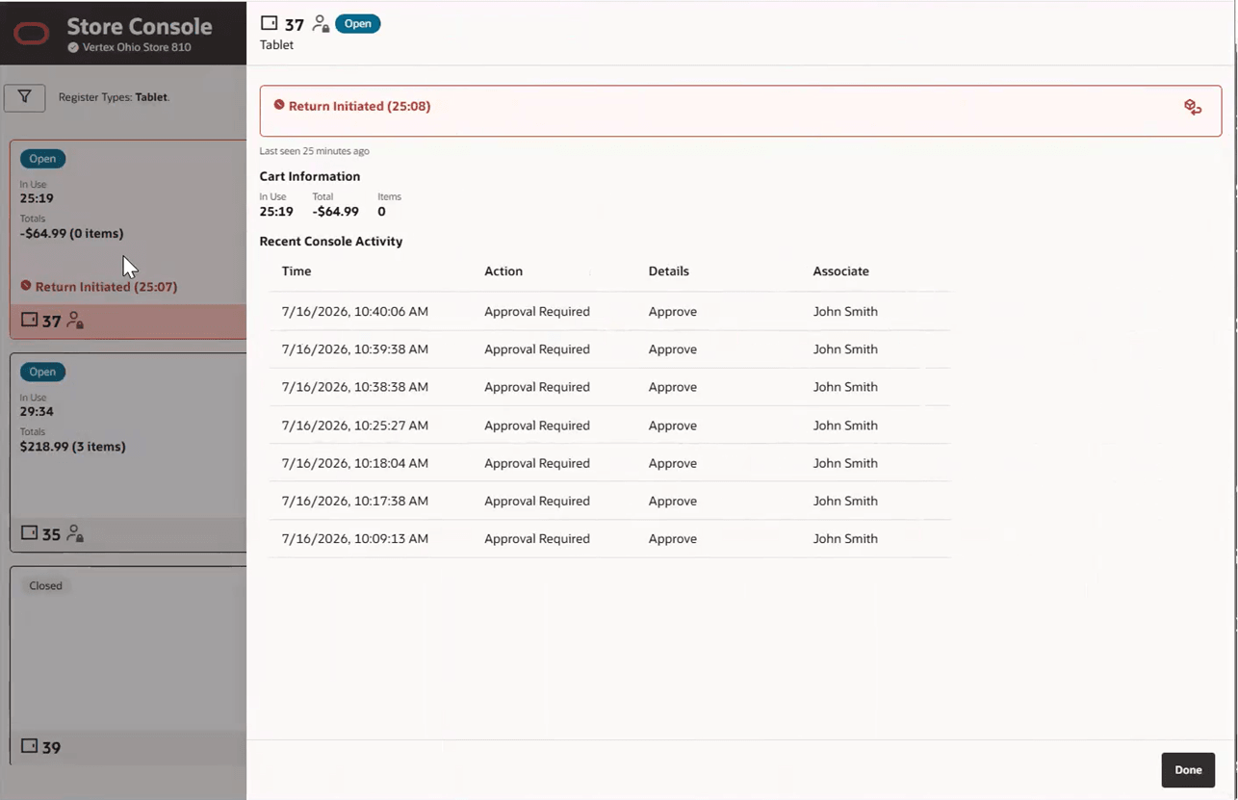This screenshot has width=1238, height=800.
Task: Click the locked user icon on card 35
Action: pyautogui.click(x=75, y=533)
